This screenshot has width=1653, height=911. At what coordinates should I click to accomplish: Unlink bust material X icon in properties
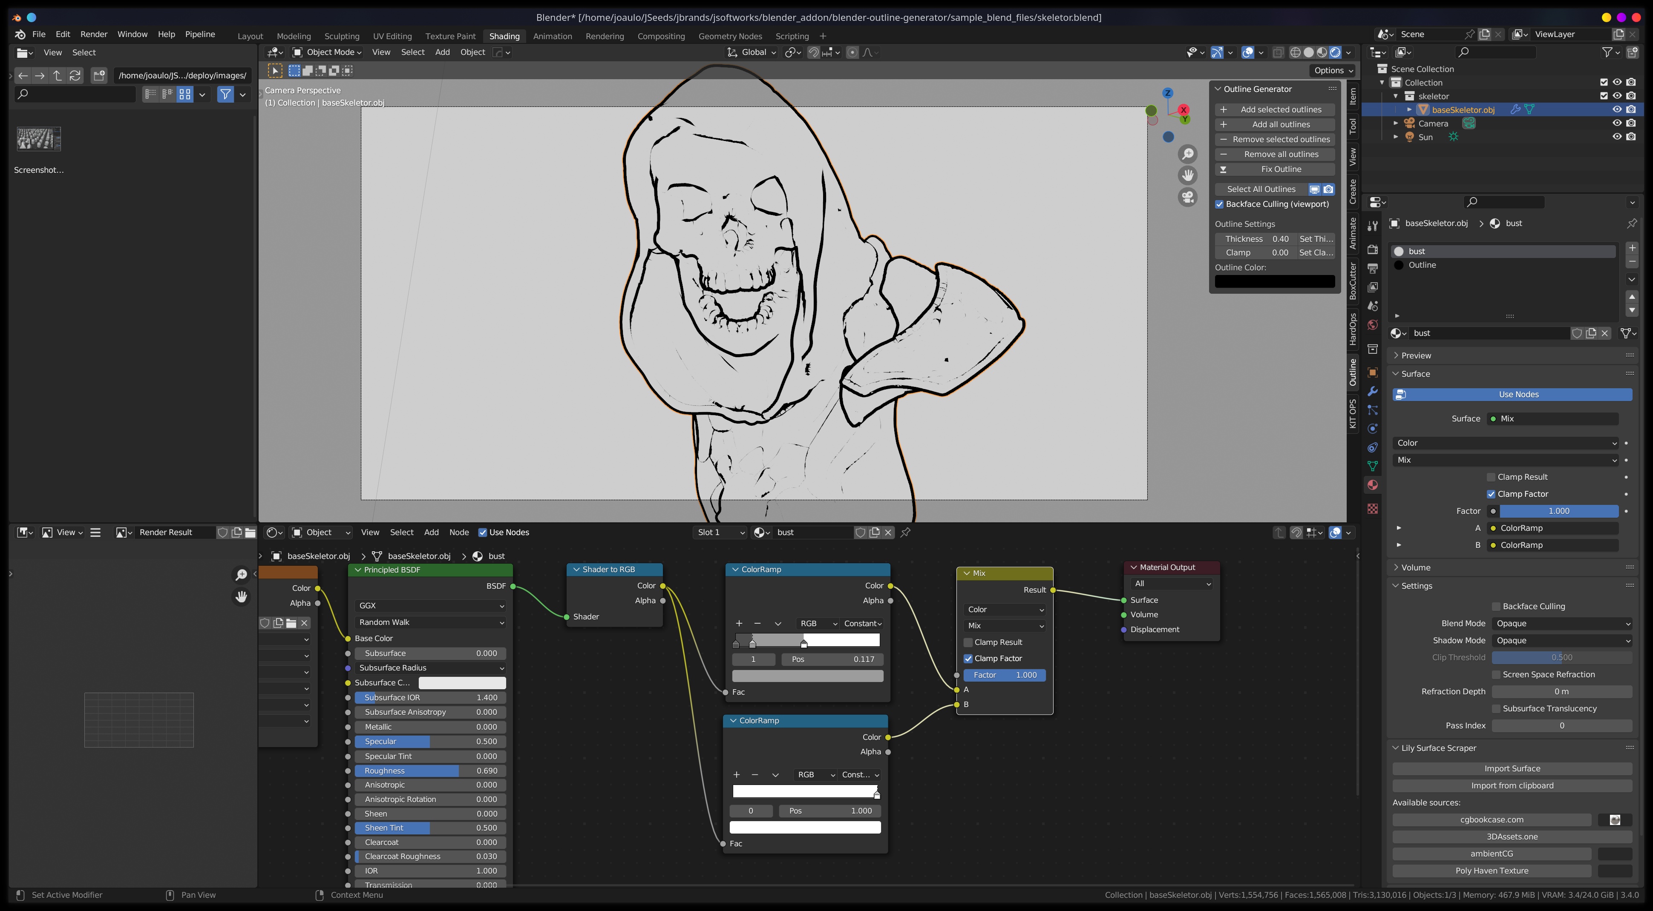click(1605, 333)
